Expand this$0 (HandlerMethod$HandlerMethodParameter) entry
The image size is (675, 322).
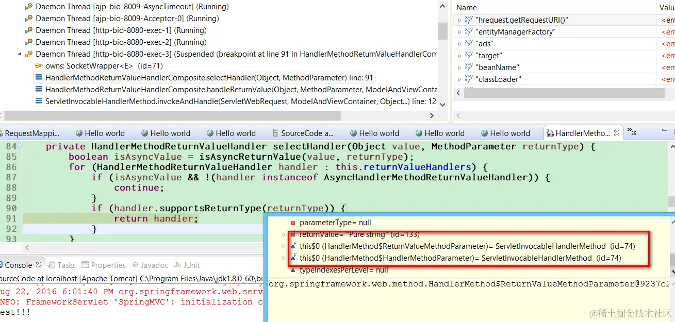pos(284,258)
